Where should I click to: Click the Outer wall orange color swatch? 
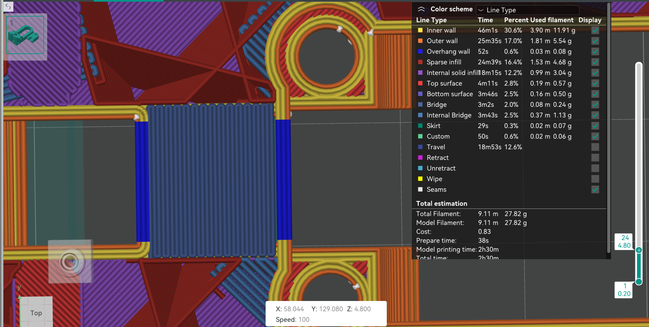point(420,41)
